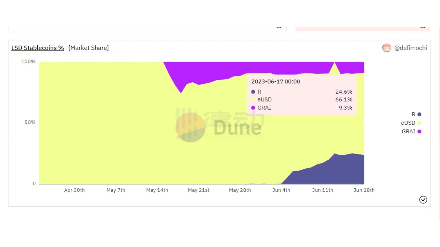
Task: Click the eUSD 66.1% value in tooltip
Action: pyautogui.click(x=343, y=100)
